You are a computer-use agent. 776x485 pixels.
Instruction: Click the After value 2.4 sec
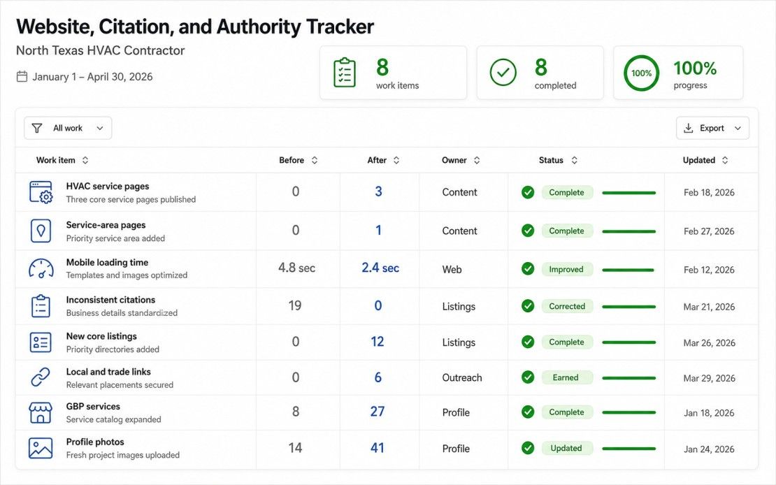[x=380, y=268]
